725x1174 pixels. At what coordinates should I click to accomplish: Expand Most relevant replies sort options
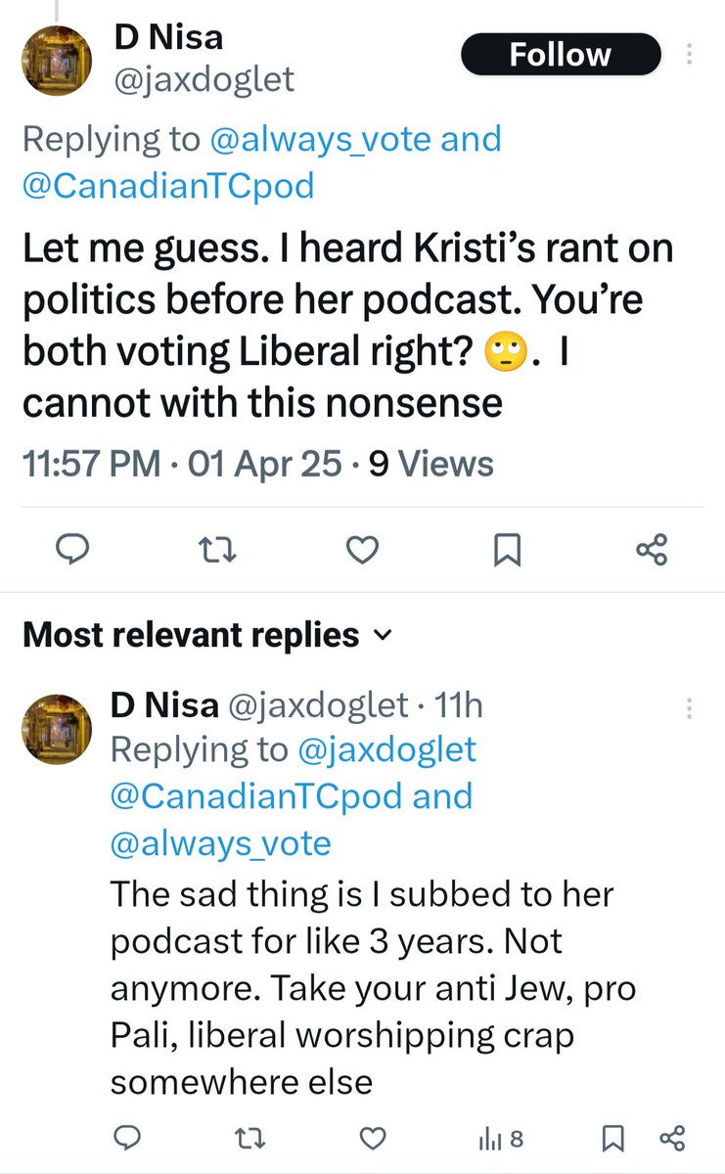(x=207, y=636)
